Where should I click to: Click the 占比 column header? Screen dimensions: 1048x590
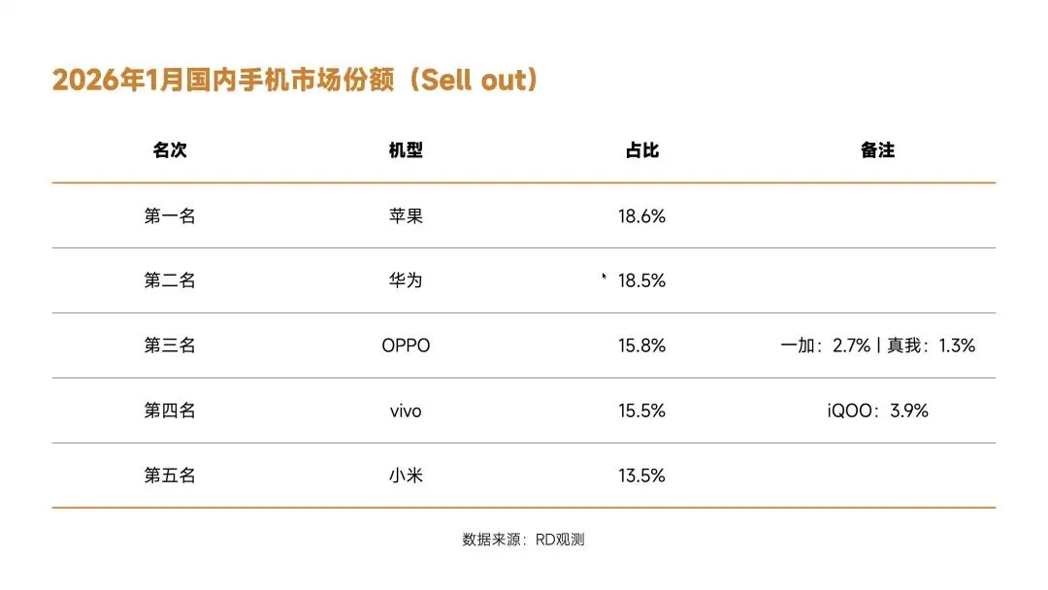tap(641, 150)
